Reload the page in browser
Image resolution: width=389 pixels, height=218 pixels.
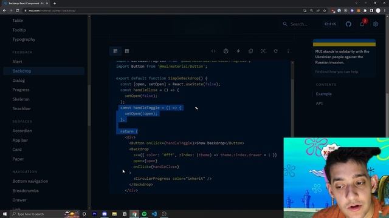(x=17, y=11)
